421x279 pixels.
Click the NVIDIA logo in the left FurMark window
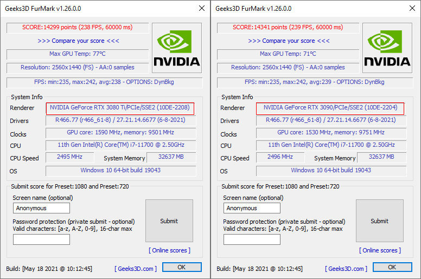pos(177,48)
